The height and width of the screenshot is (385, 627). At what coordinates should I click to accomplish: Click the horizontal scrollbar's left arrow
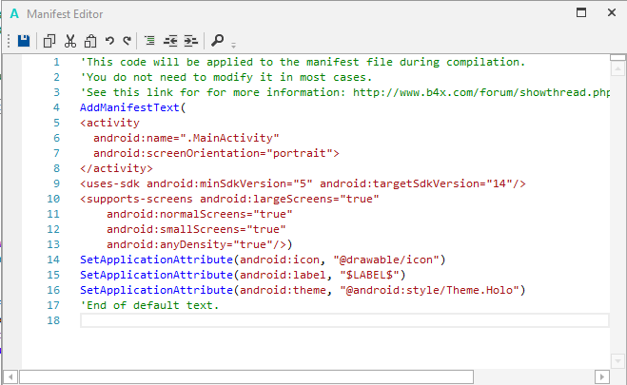[x=10, y=376]
